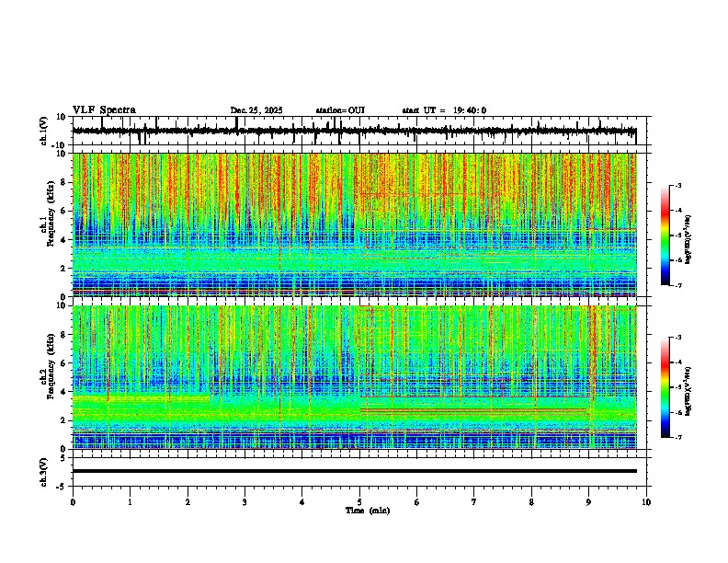This screenshot has width=728, height=563.
Task: Click the "2" tick on ch.1 frequency axis
Action: coord(63,268)
